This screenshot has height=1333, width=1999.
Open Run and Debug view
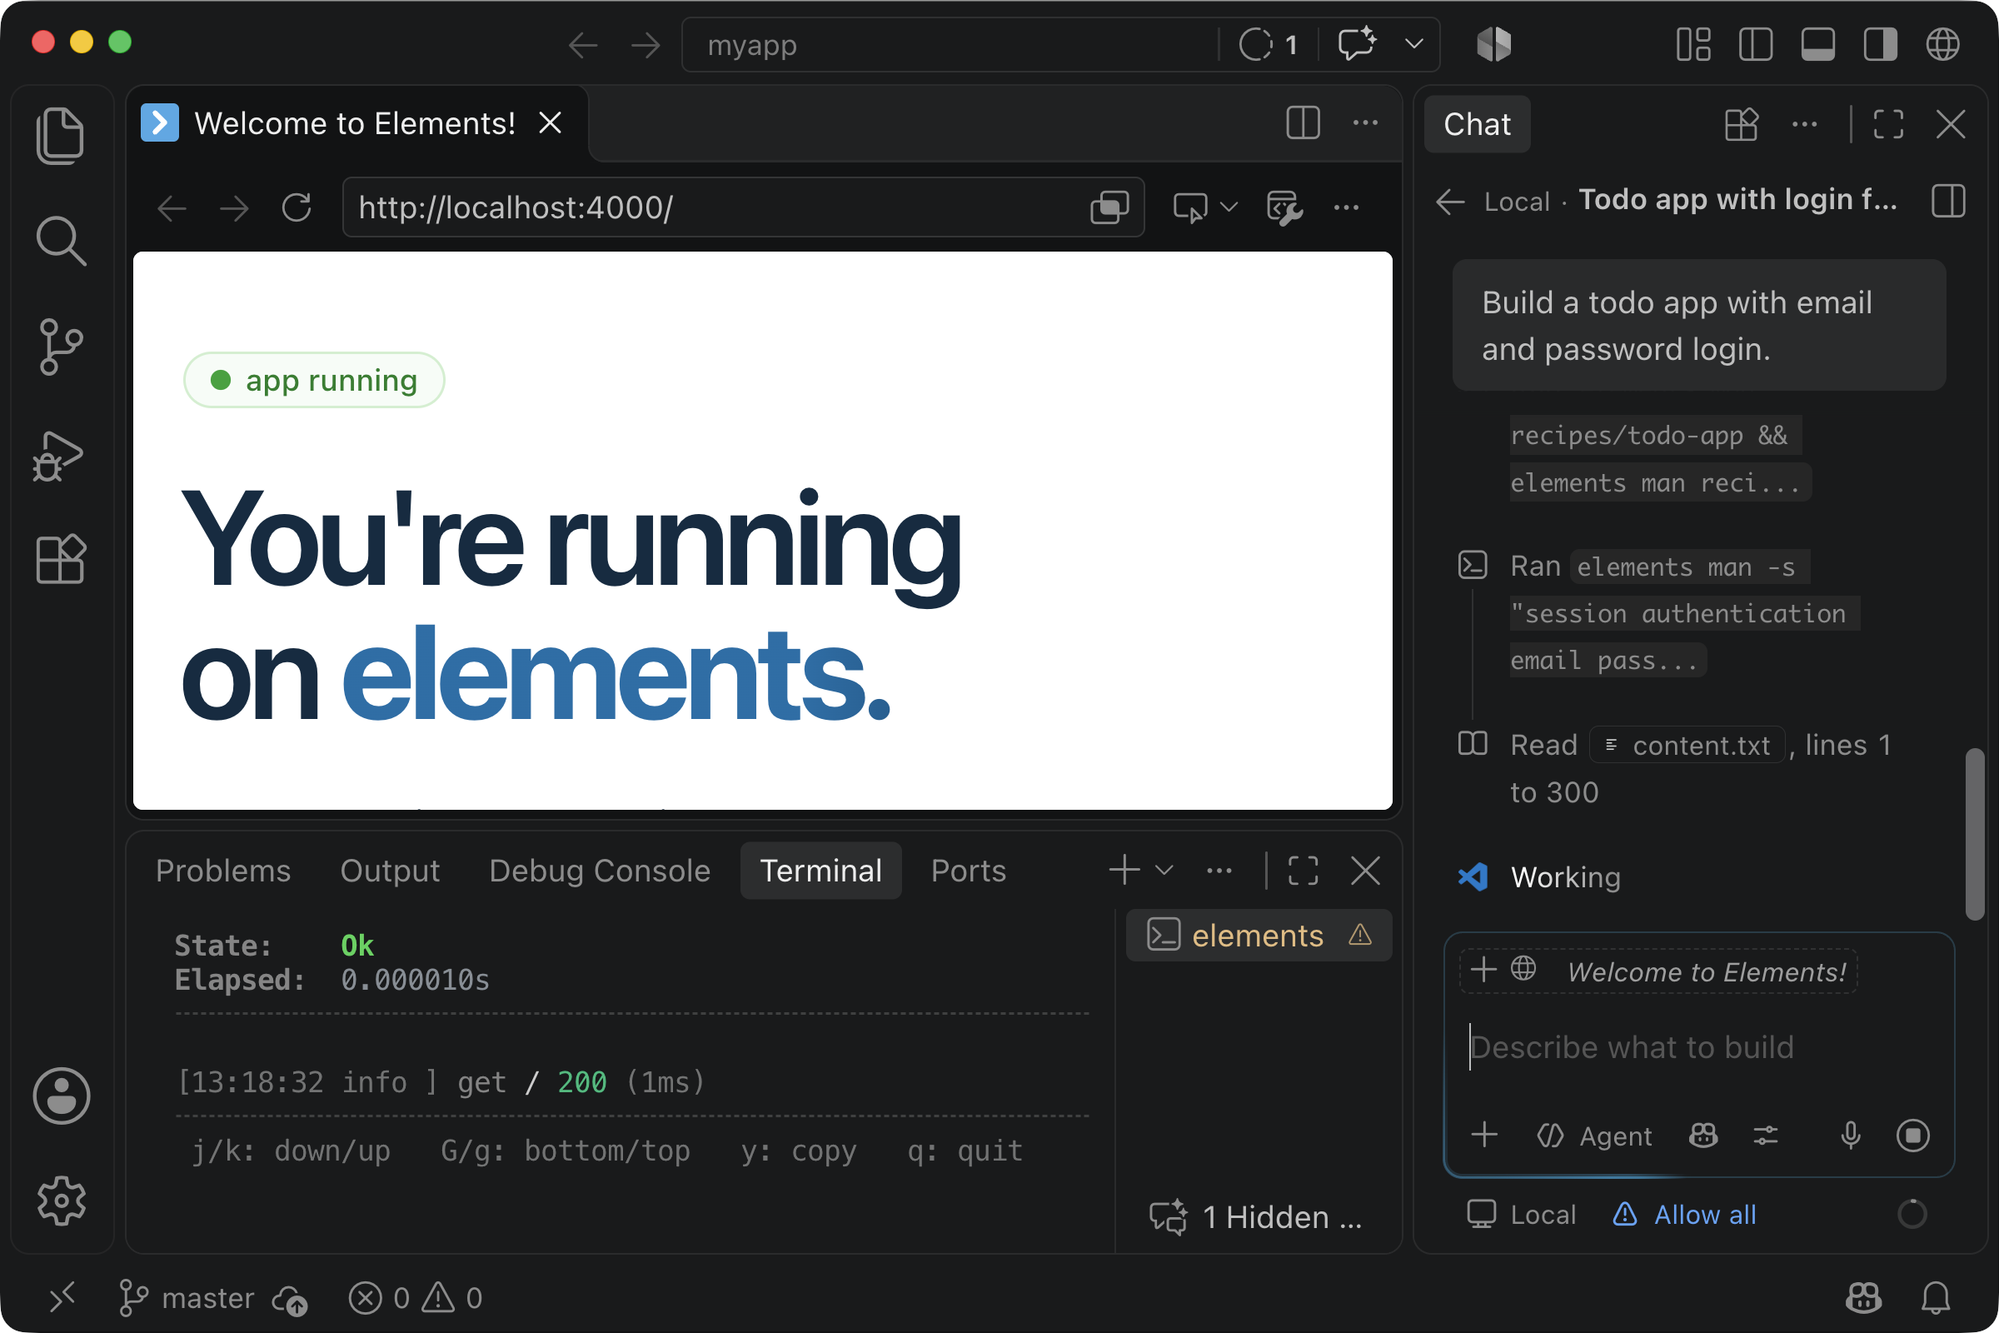pos(58,455)
